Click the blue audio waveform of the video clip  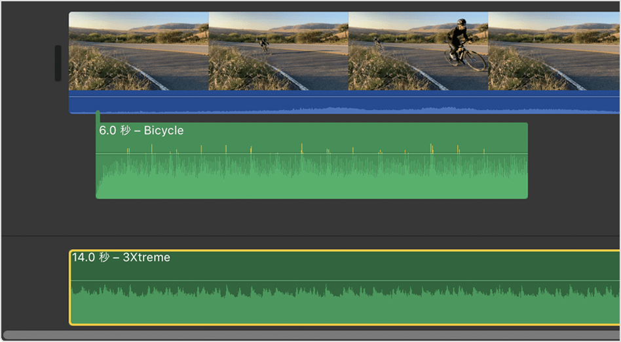pos(345,102)
